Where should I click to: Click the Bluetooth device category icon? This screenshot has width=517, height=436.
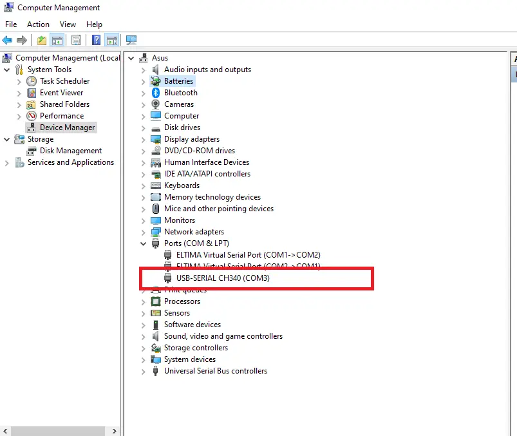[156, 93]
